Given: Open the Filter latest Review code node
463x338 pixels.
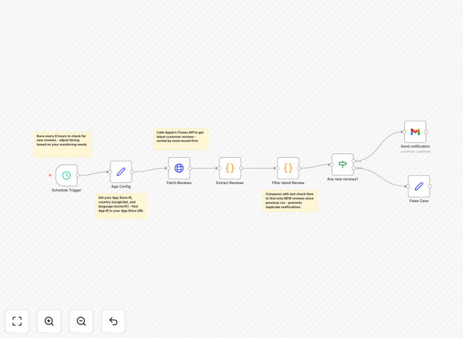Looking at the screenshot, I should [x=288, y=168].
